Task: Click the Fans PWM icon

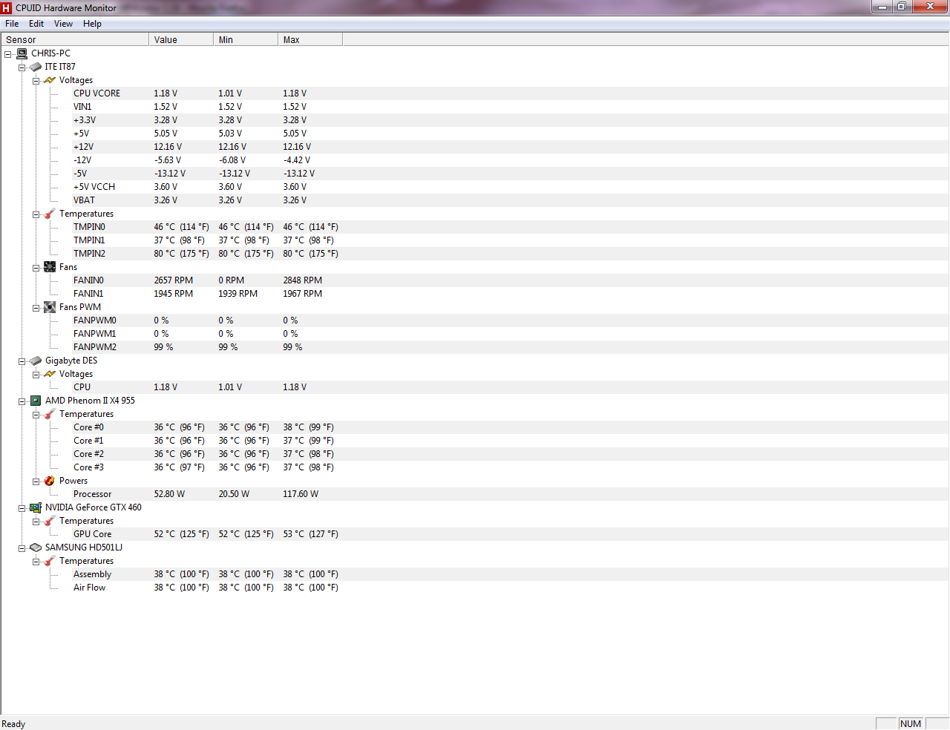Action: (x=50, y=307)
